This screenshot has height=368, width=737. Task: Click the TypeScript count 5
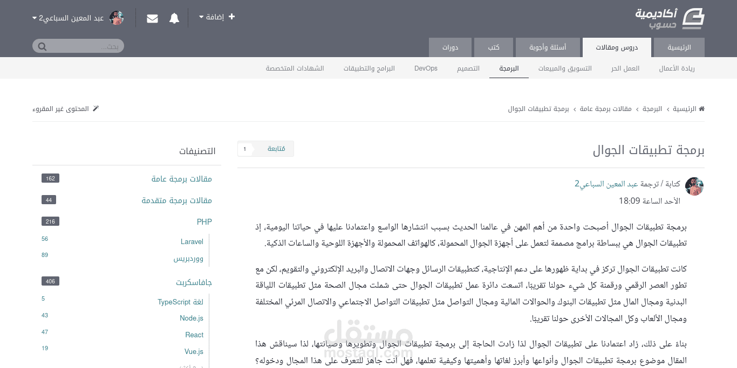click(43, 298)
